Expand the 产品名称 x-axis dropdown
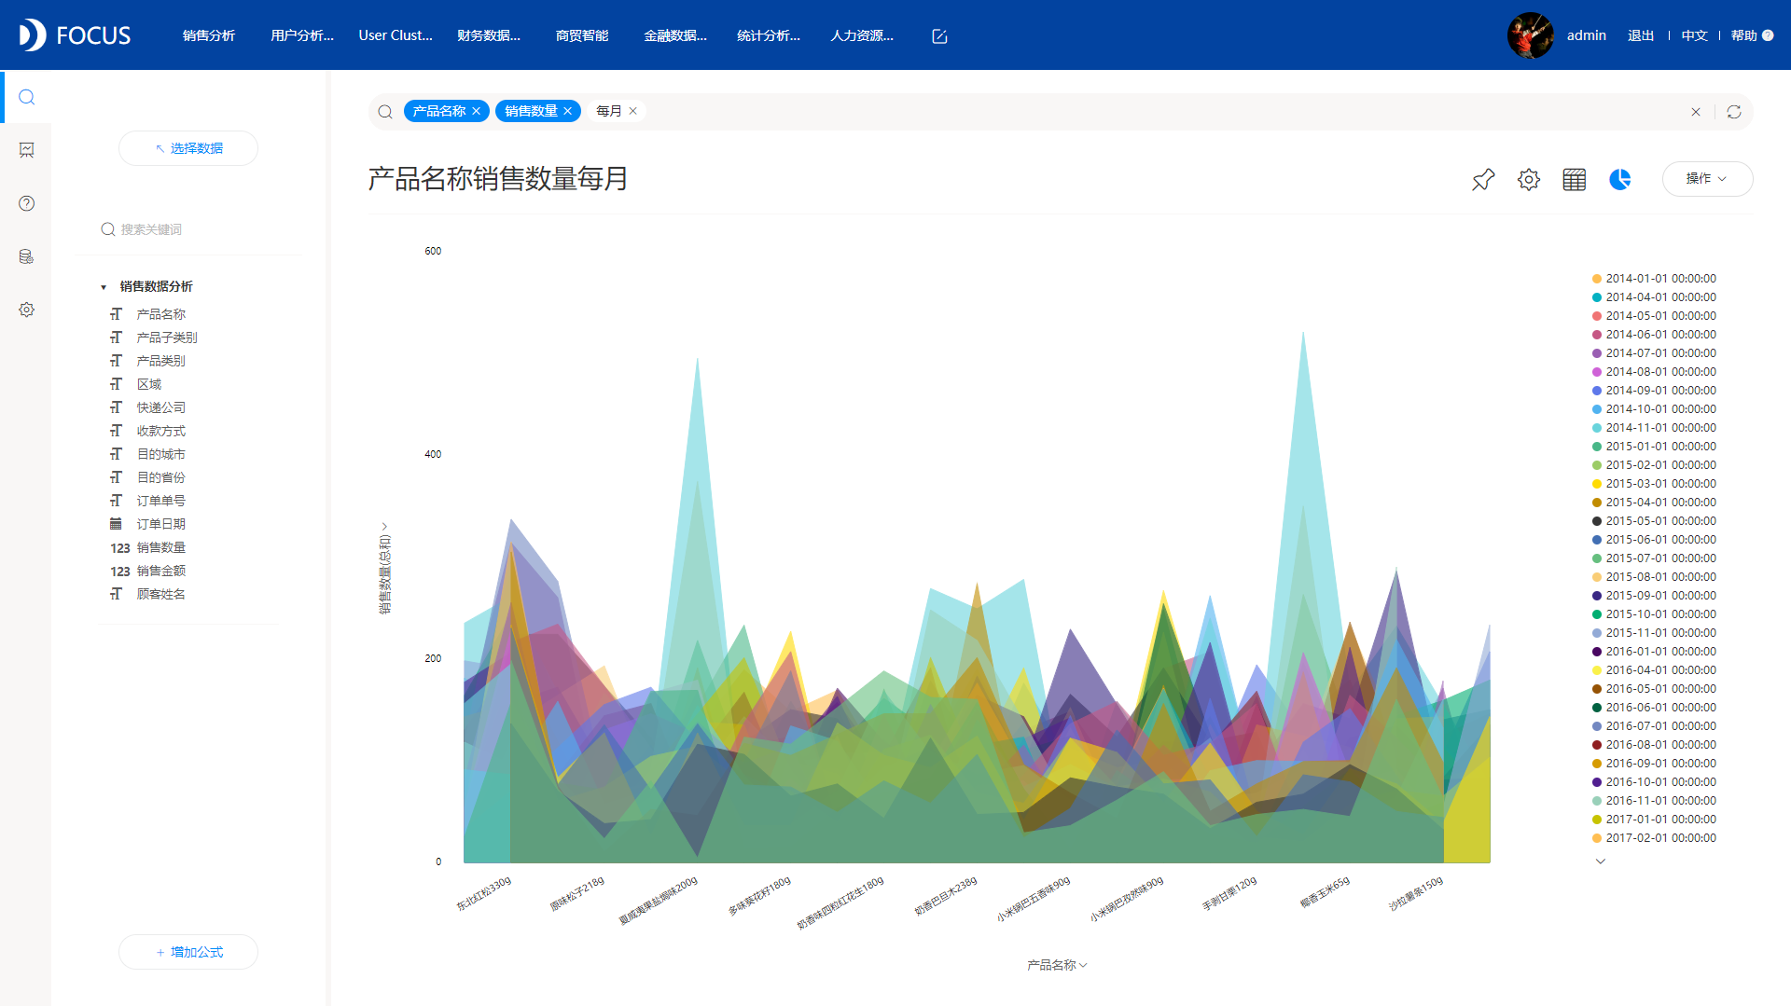1791x1006 pixels. coord(1057,965)
